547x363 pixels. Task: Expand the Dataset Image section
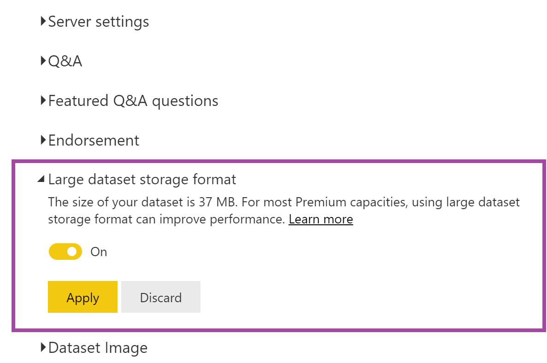98,347
